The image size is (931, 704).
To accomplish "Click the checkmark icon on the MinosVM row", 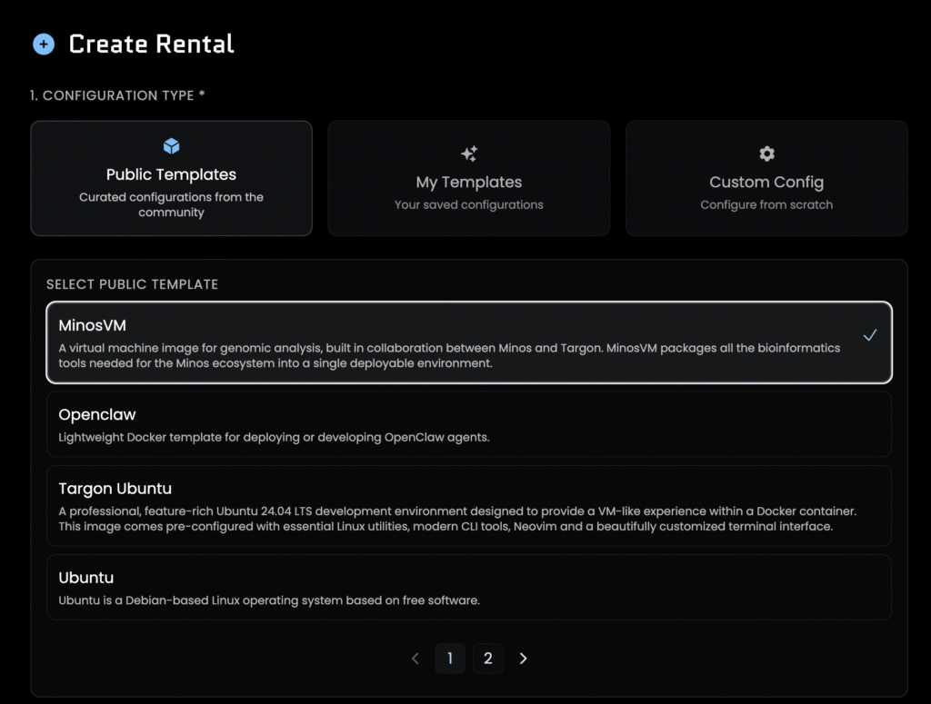I will pos(870,335).
